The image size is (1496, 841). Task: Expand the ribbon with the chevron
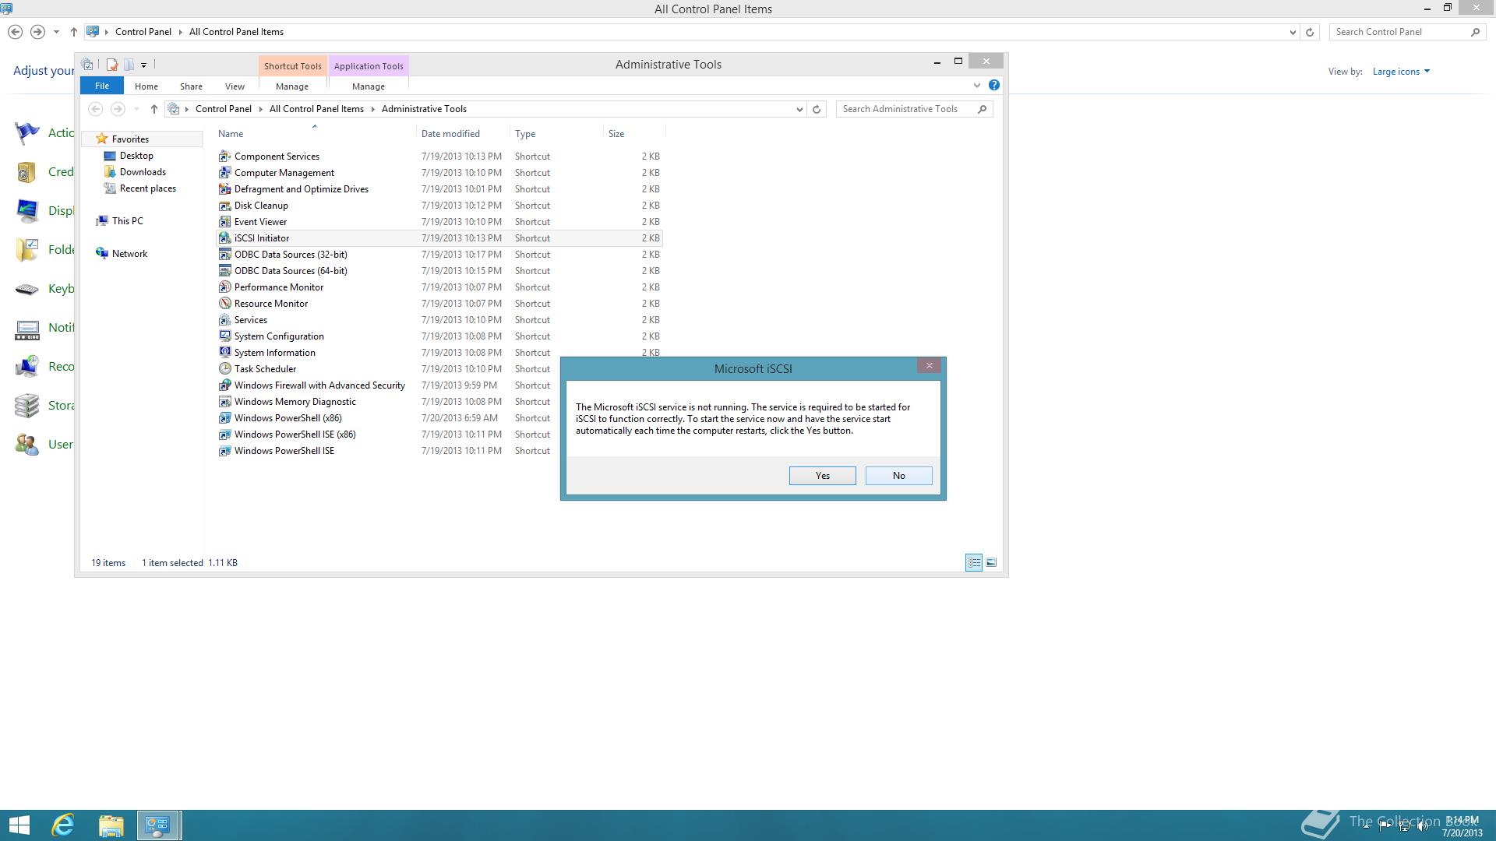click(x=977, y=85)
